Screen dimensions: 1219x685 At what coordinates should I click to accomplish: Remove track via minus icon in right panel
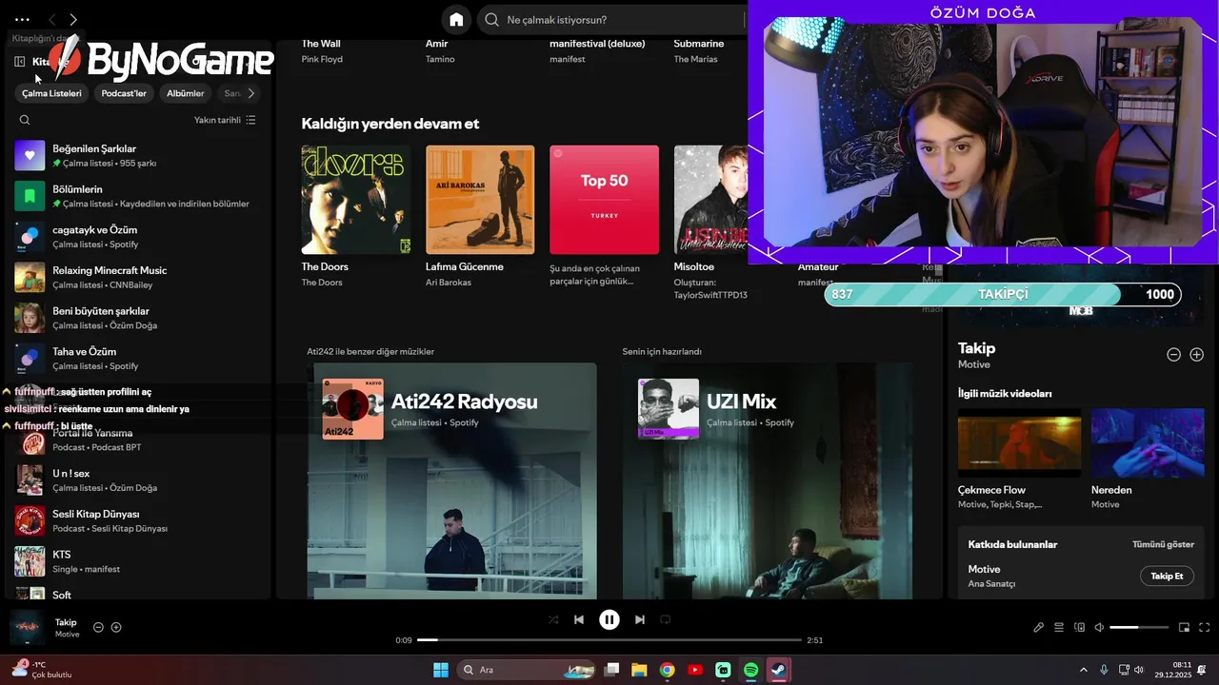click(1173, 355)
